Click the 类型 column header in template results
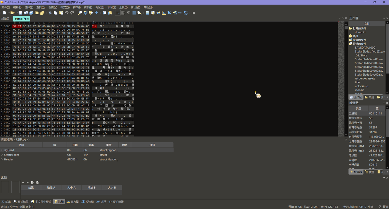 pos(108,145)
